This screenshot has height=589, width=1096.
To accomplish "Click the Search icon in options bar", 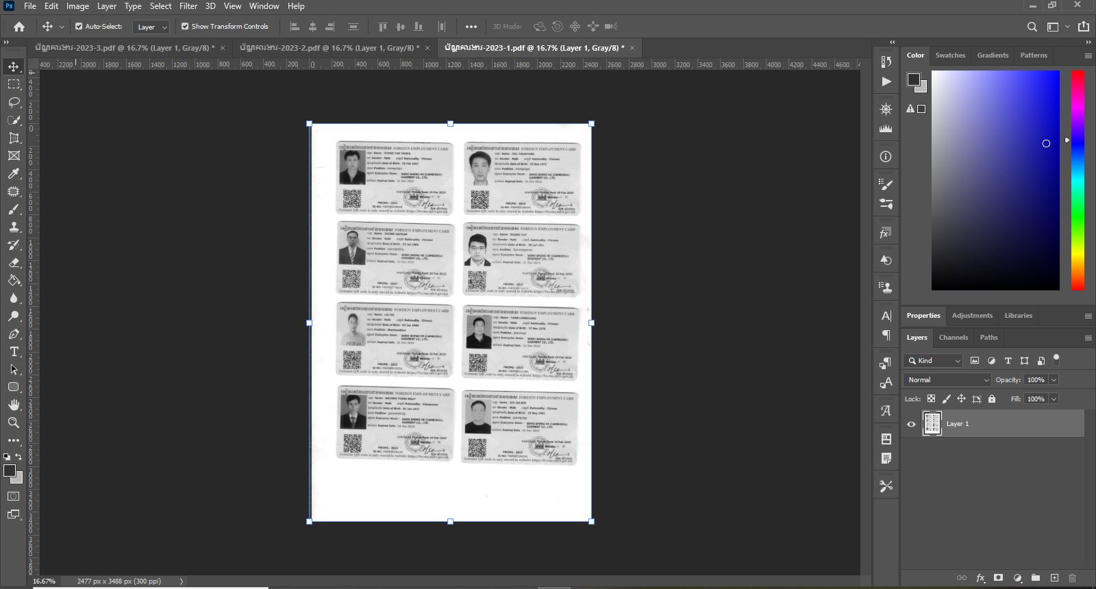I will pyautogui.click(x=1032, y=27).
